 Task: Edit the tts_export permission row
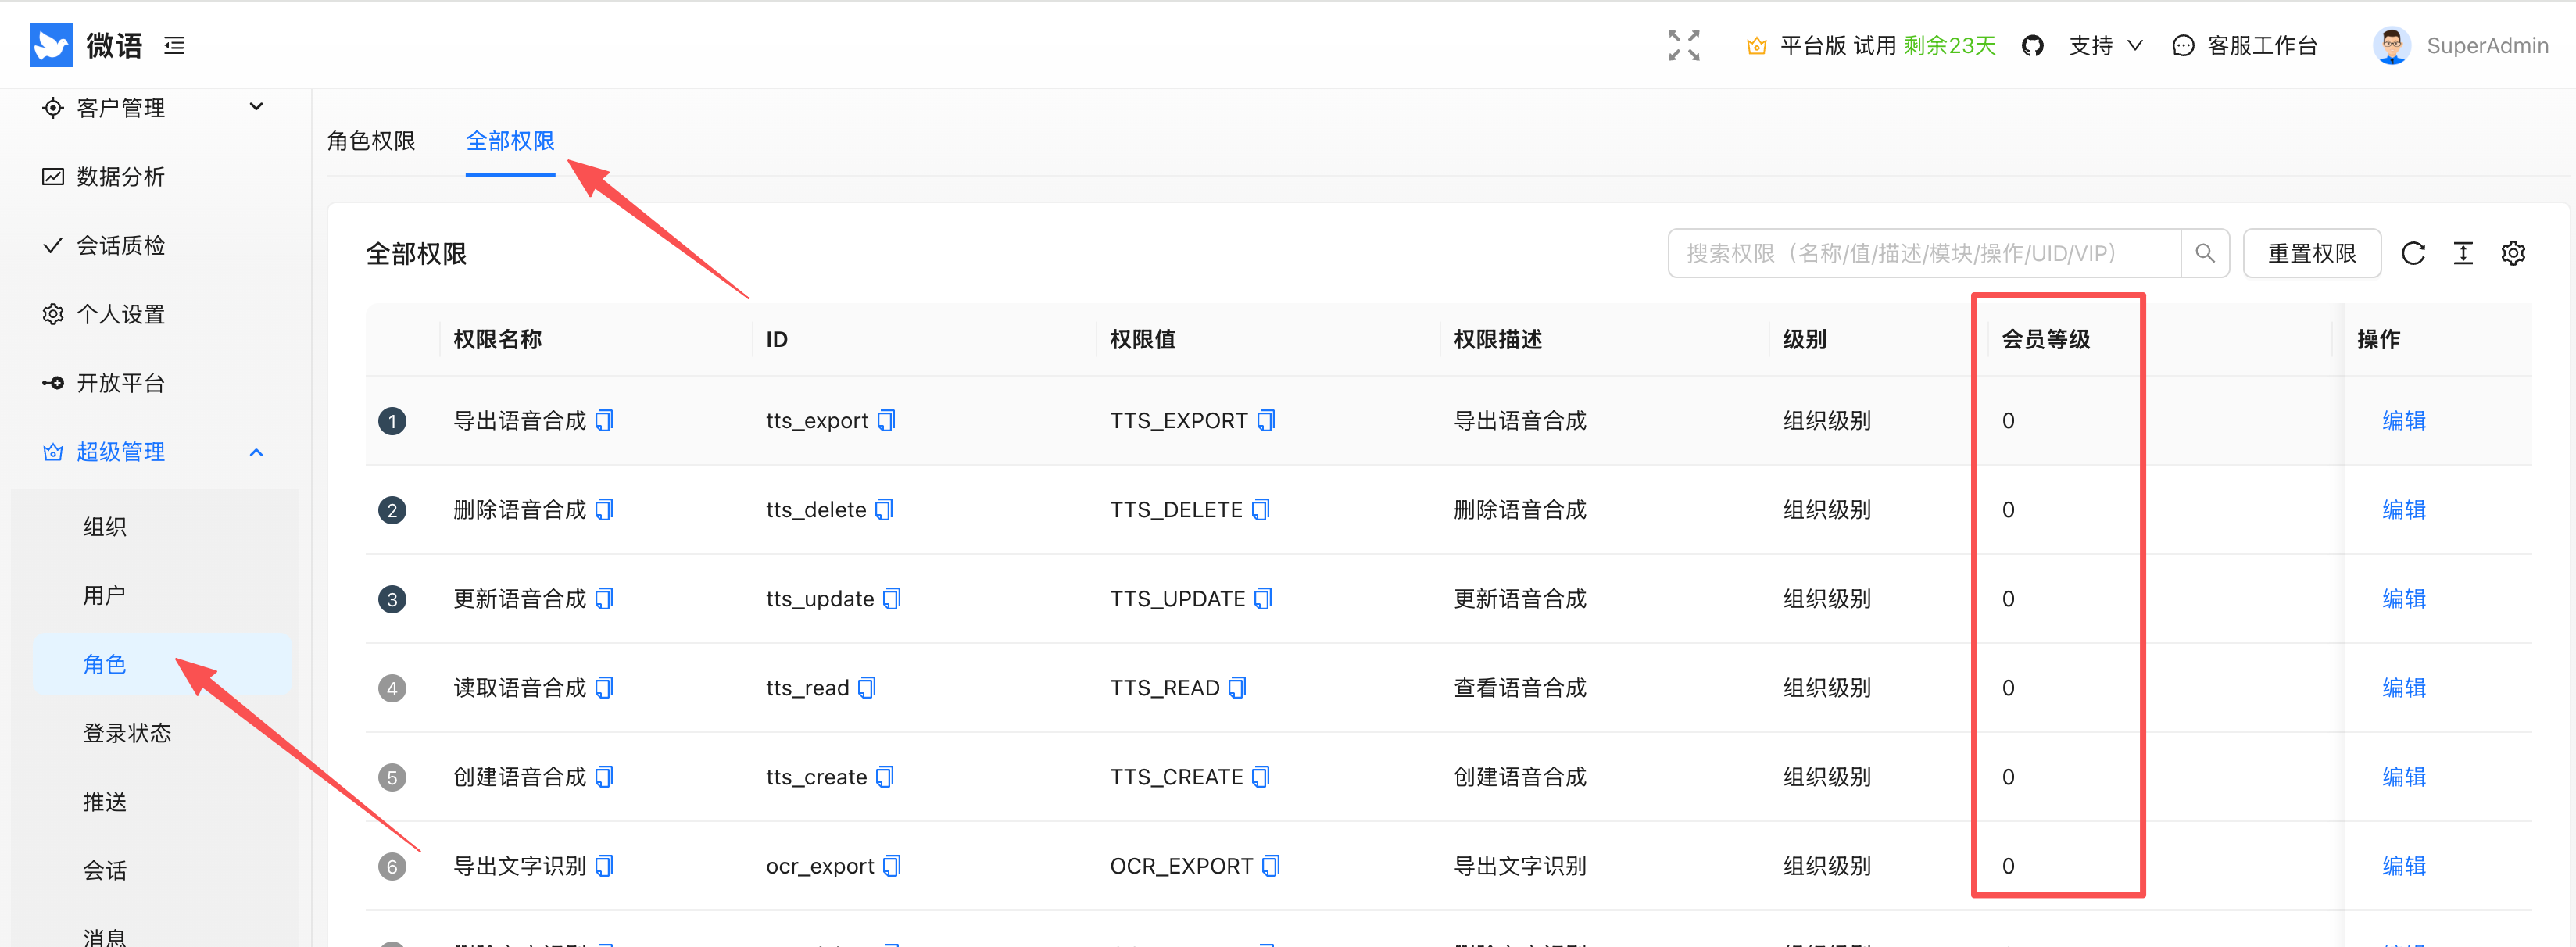pyautogui.click(x=2404, y=420)
